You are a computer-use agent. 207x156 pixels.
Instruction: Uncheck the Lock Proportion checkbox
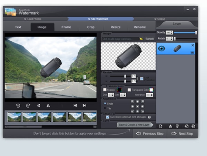(x=142, y=79)
